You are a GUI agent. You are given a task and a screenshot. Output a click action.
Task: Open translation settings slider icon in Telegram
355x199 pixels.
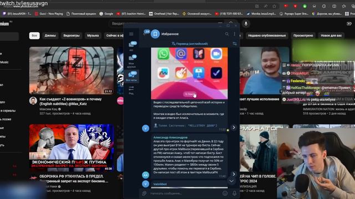[x=235, y=44]
